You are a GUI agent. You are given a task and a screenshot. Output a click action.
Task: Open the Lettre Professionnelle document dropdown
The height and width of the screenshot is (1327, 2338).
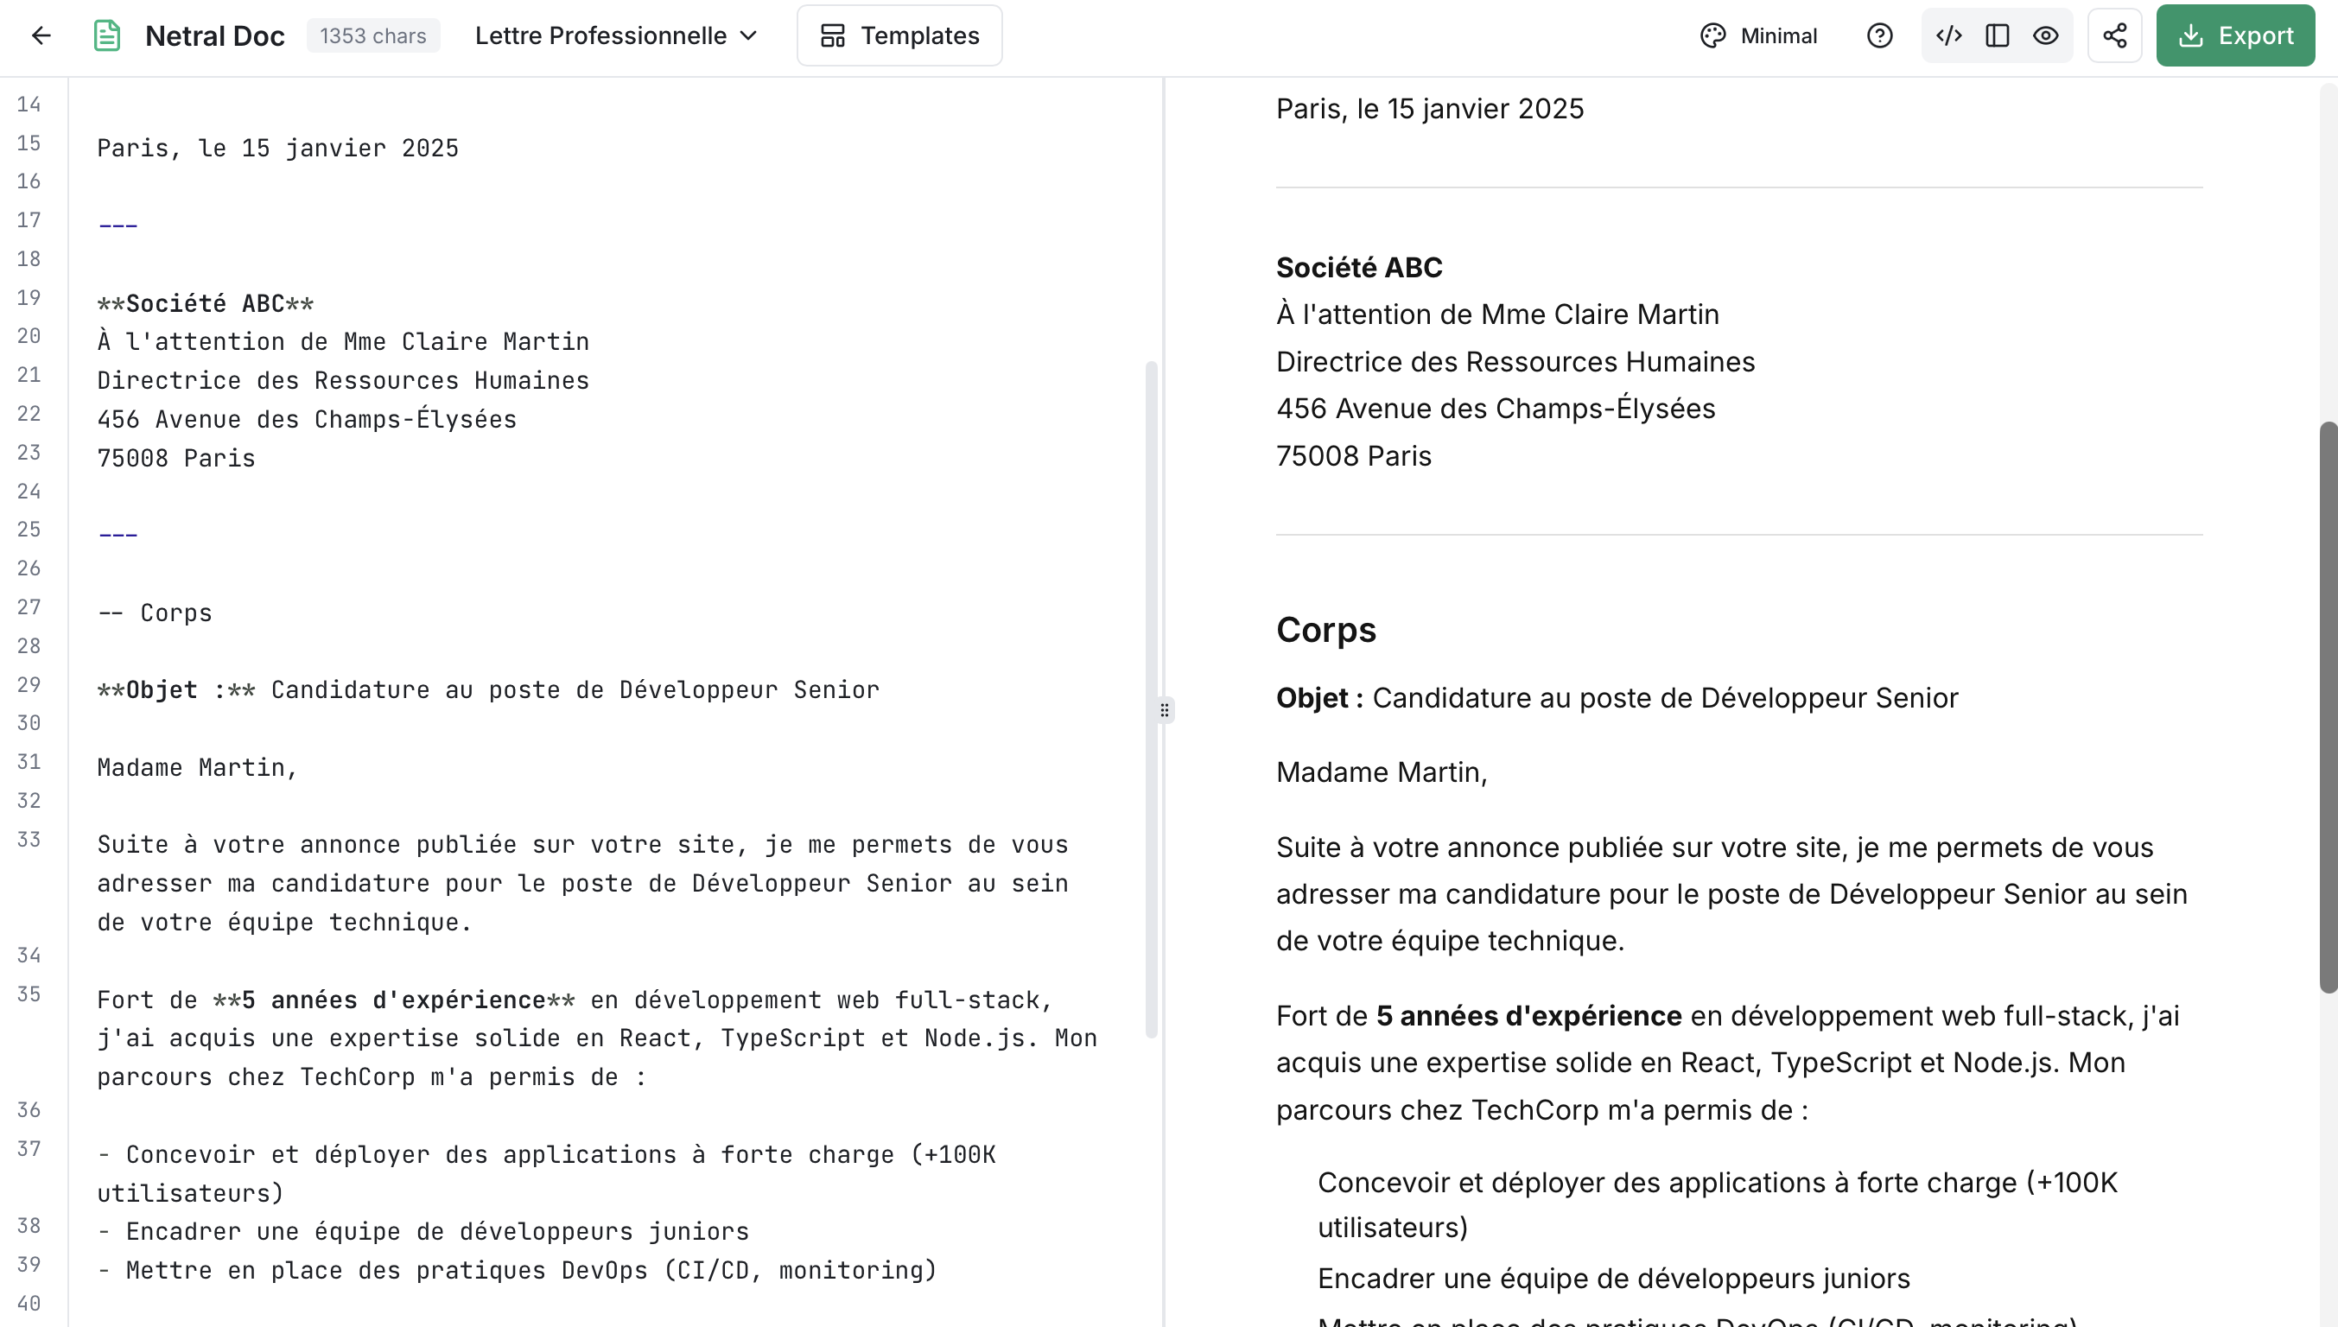615,35
